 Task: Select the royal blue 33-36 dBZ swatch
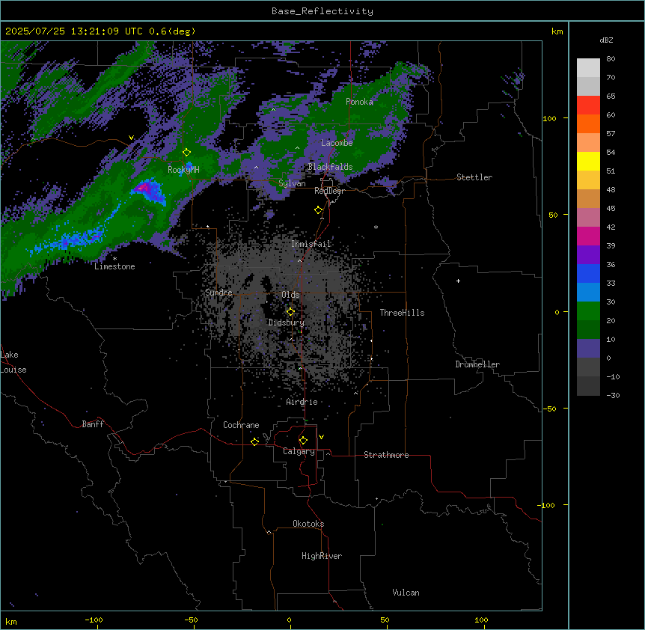[588, 273]
